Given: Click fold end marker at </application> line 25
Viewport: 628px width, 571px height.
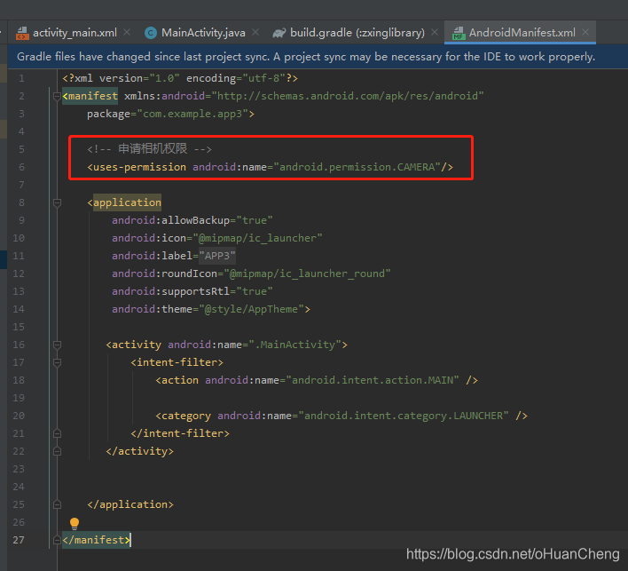Looking at the screenshot, I should [58, 504].
